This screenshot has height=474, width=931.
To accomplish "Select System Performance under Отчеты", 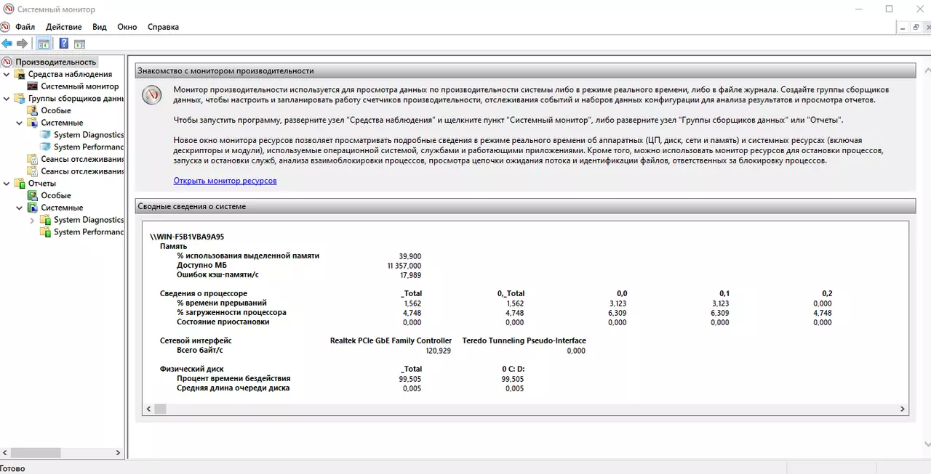I will click(89, 232).
